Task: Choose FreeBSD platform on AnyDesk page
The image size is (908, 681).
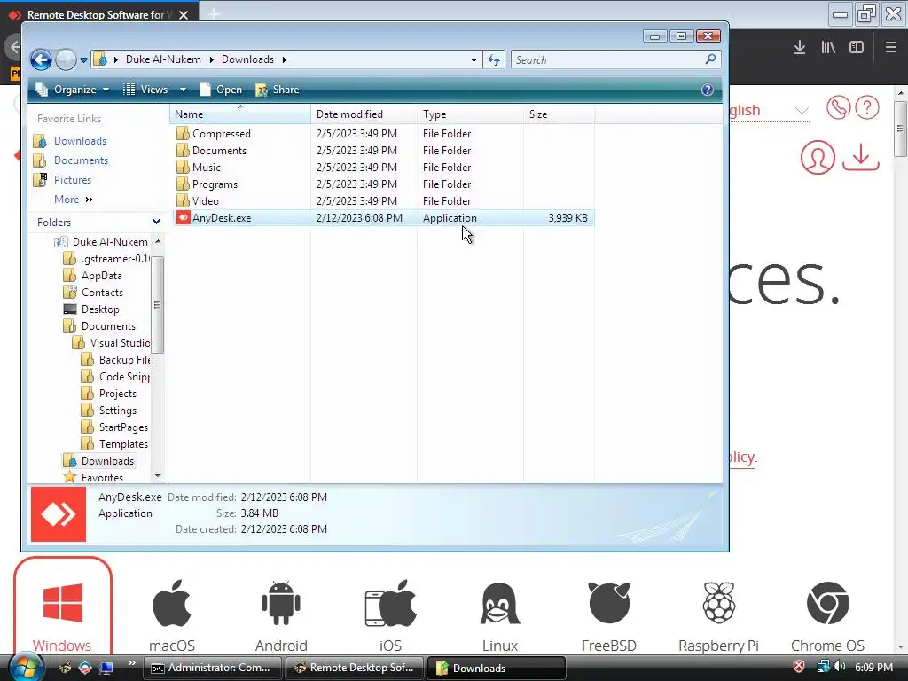Action: click(609, 616)
